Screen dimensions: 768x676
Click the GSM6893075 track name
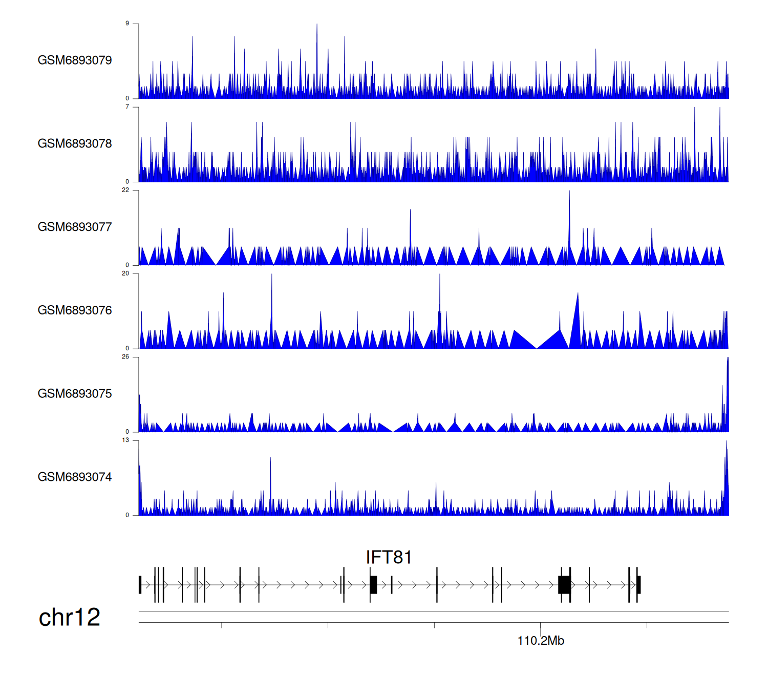(75, 394)
